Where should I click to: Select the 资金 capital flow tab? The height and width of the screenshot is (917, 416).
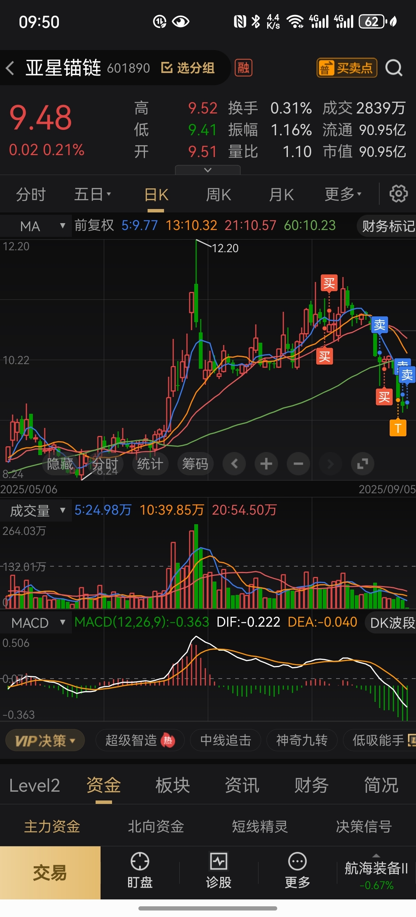[104, 786]
